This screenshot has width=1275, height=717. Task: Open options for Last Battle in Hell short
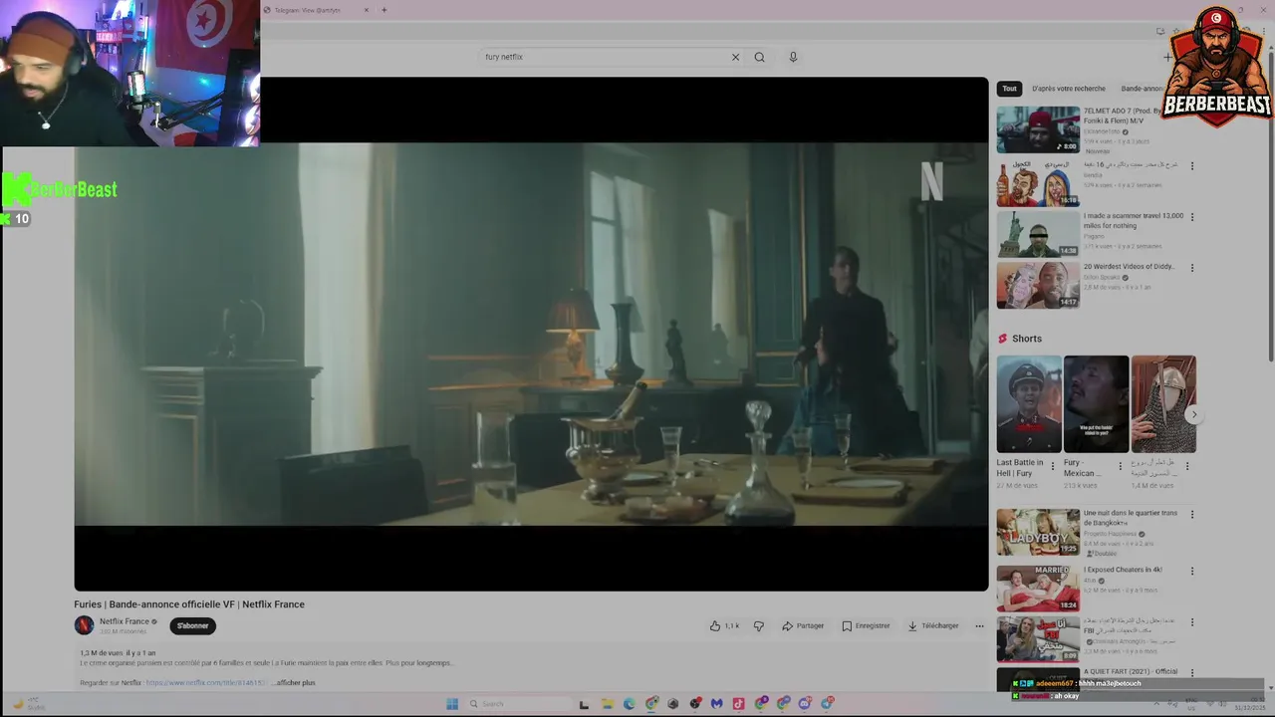tap(1053, 465)
